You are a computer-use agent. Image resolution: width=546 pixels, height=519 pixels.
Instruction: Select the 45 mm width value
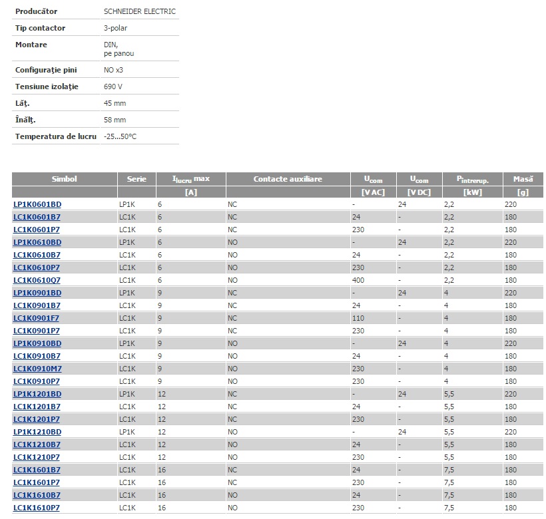115,103
